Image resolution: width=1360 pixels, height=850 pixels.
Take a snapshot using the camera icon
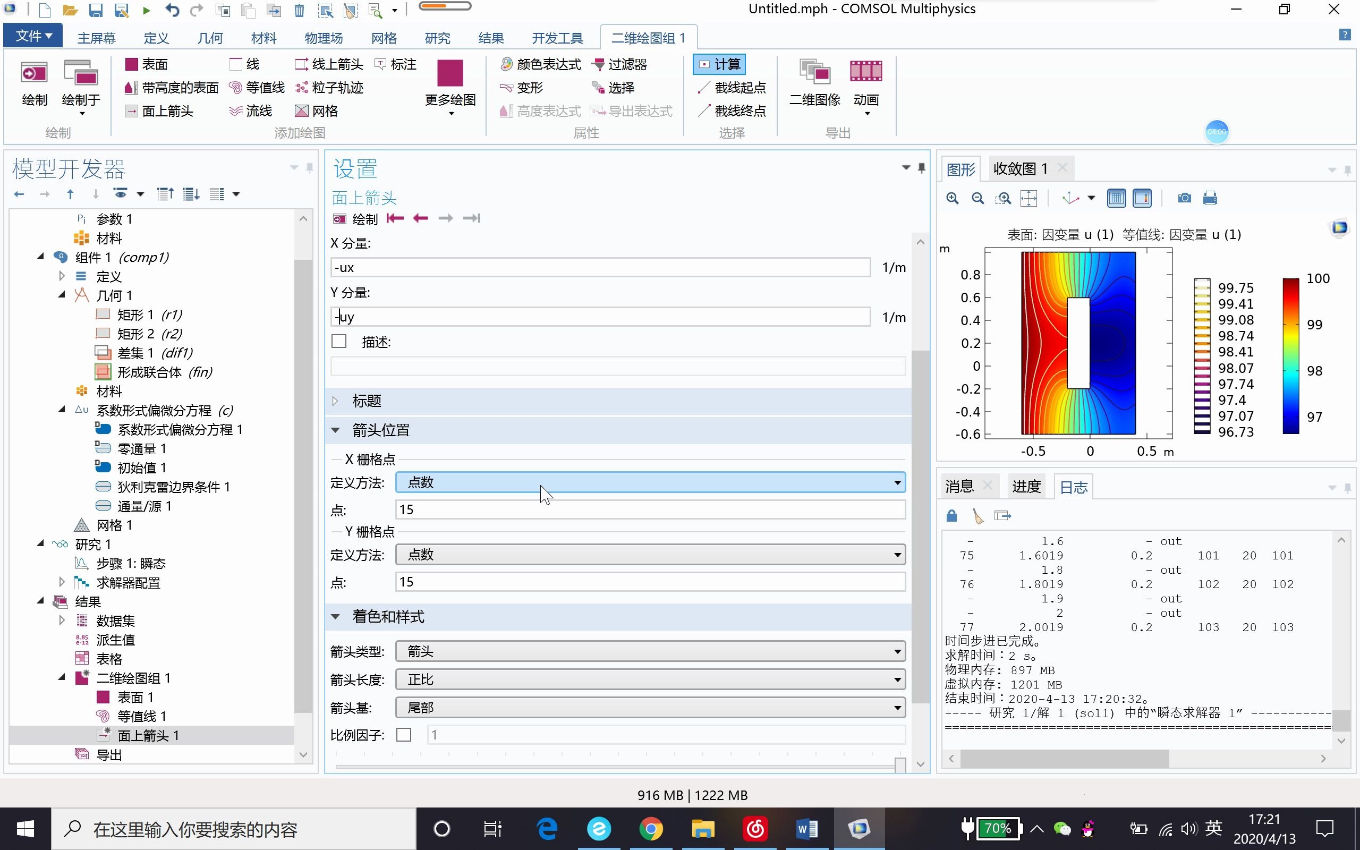click(1184, 198)
